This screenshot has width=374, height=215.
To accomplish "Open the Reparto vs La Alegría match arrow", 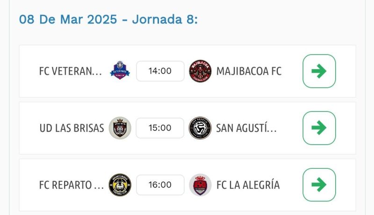I will coord(319,185).
